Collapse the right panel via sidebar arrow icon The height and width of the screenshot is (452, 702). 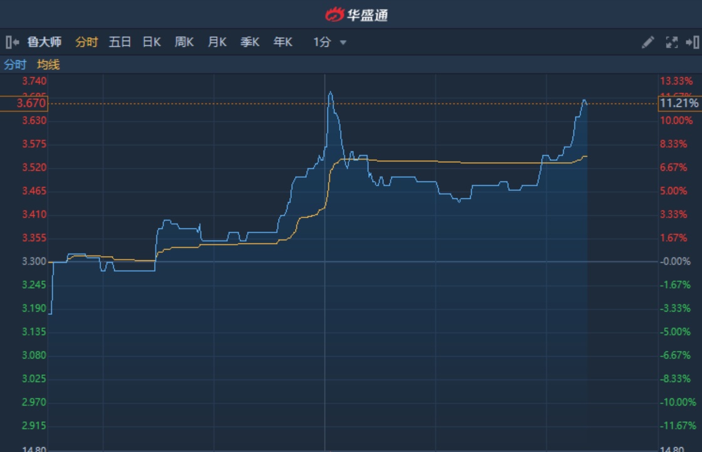(x=693, y=42)
